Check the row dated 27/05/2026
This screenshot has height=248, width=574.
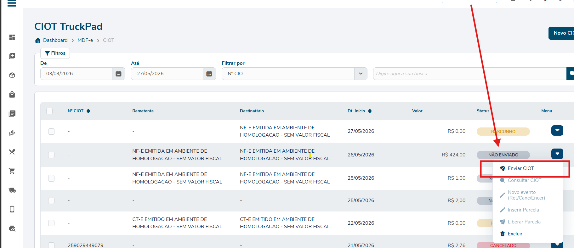[51, 131]
